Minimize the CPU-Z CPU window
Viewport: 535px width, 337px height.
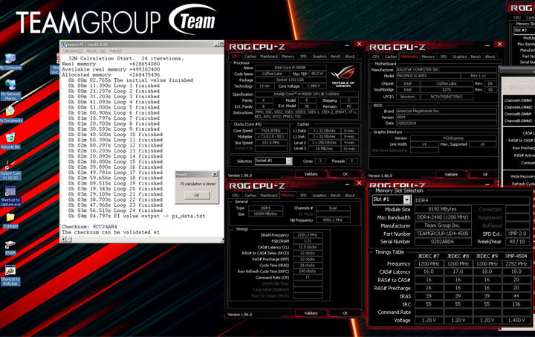pos(347,45)
